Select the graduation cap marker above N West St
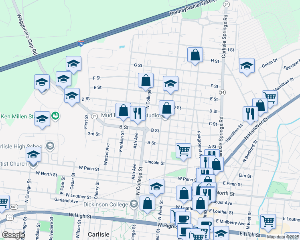Image resolution: width=300 pixels, height=240 pixels. tap(156, 186)
